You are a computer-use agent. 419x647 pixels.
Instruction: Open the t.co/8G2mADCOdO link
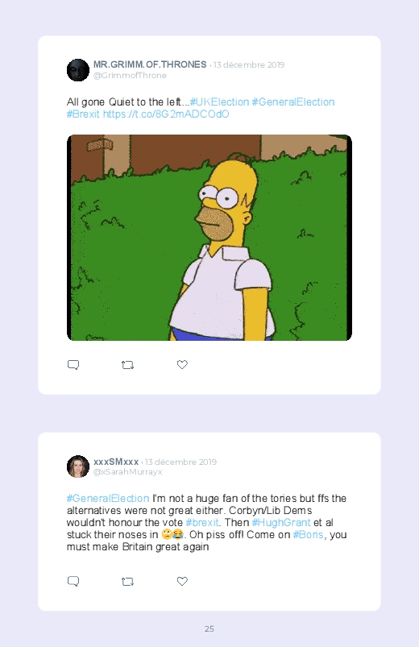(x=166, y=114)
